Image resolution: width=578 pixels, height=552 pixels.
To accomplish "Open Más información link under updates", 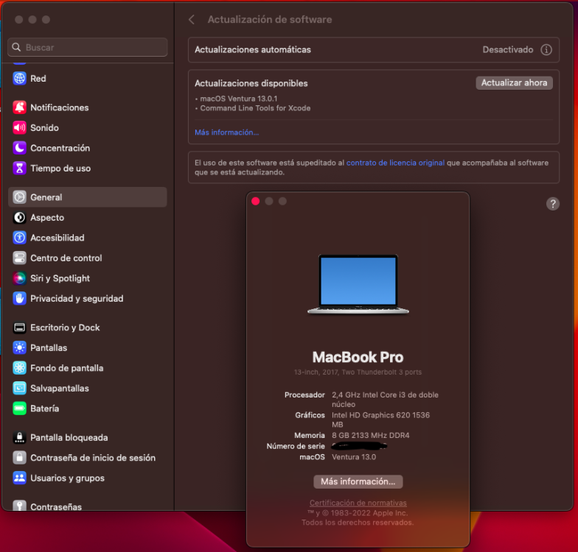I will 227,132.
